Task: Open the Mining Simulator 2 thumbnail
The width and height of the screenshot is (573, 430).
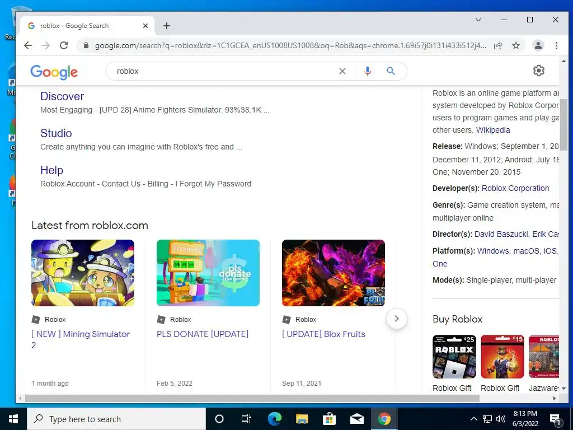Action: tap(83, 273)
